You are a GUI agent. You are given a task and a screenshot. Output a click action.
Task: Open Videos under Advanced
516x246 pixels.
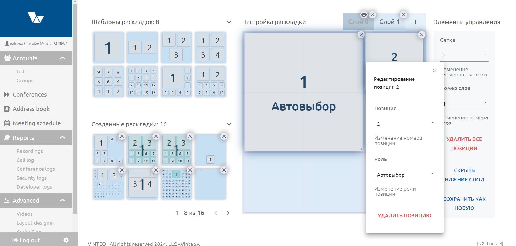[x=24, y=214]
